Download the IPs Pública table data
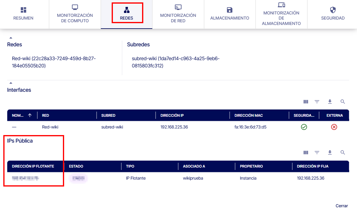 [330, 153]
